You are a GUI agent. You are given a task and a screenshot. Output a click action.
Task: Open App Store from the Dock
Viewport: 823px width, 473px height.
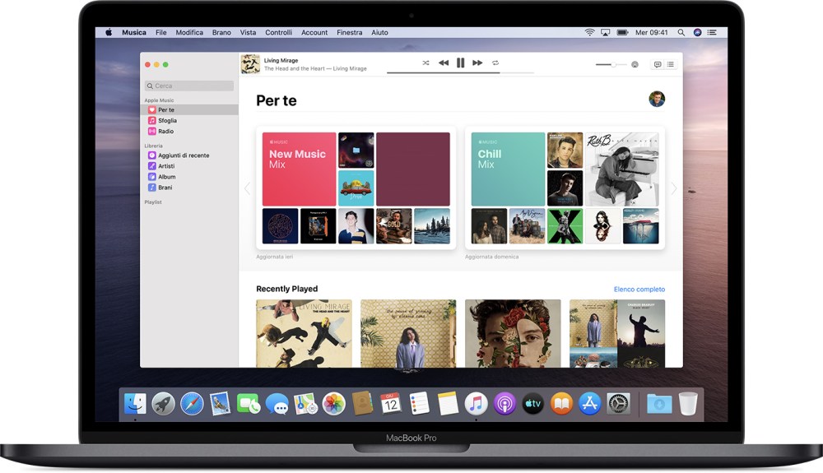[x=589, y=404]
